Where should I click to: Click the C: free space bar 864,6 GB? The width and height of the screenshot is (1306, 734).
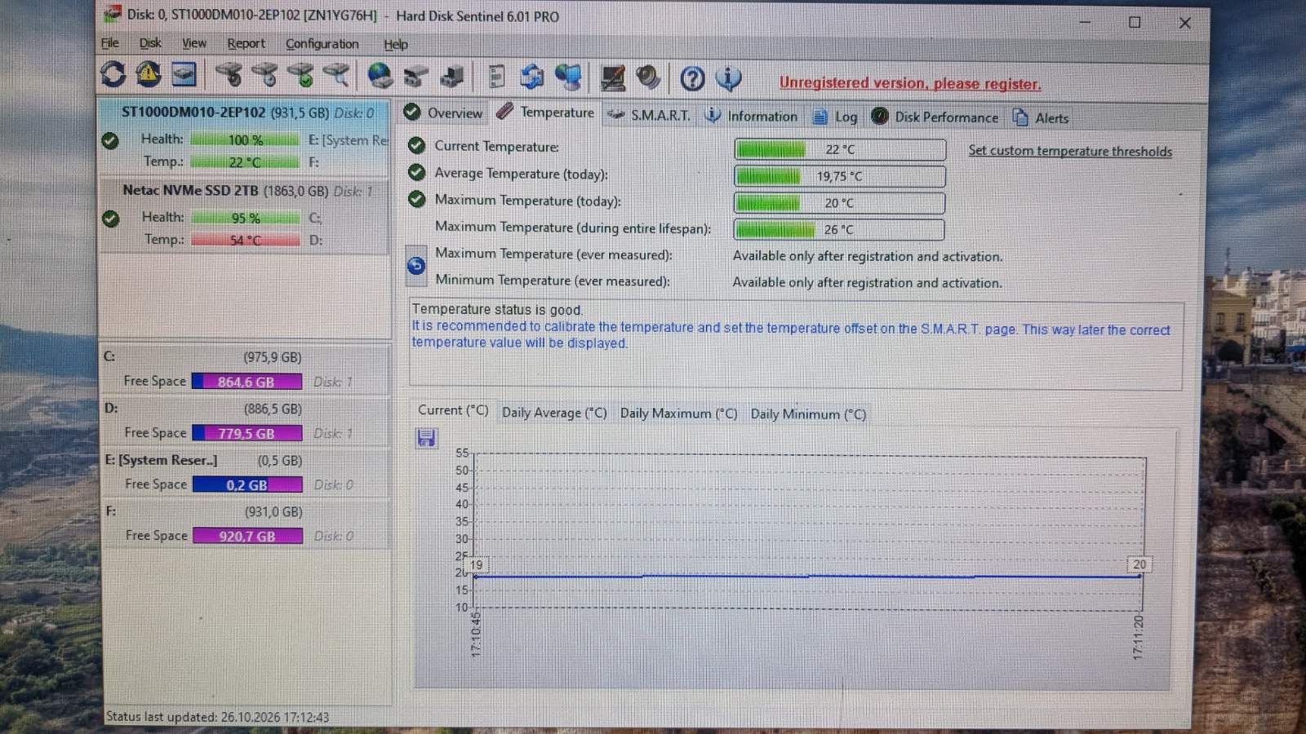coord(247,382)
